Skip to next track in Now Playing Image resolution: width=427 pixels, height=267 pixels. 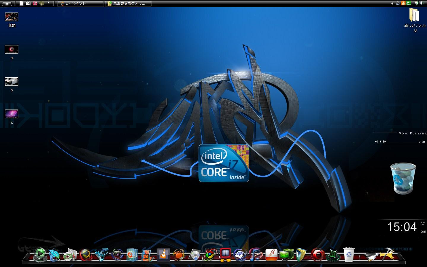(385, 142)
